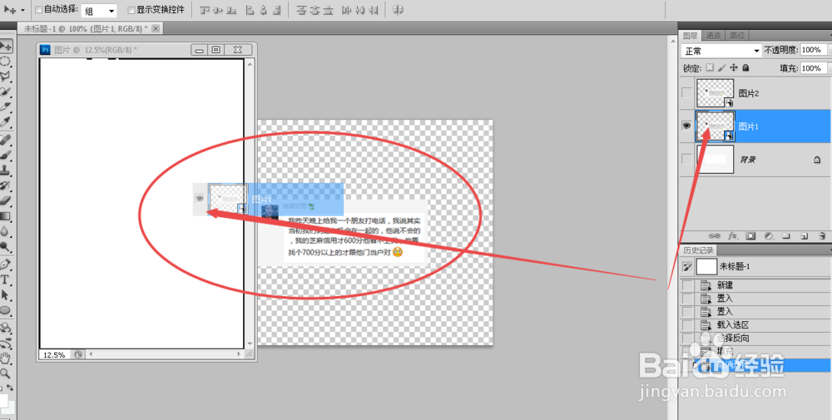Viewport: 832px width, 420px height.
Task: Hide the 图片1 layer
Action: (x=686, y=126)
